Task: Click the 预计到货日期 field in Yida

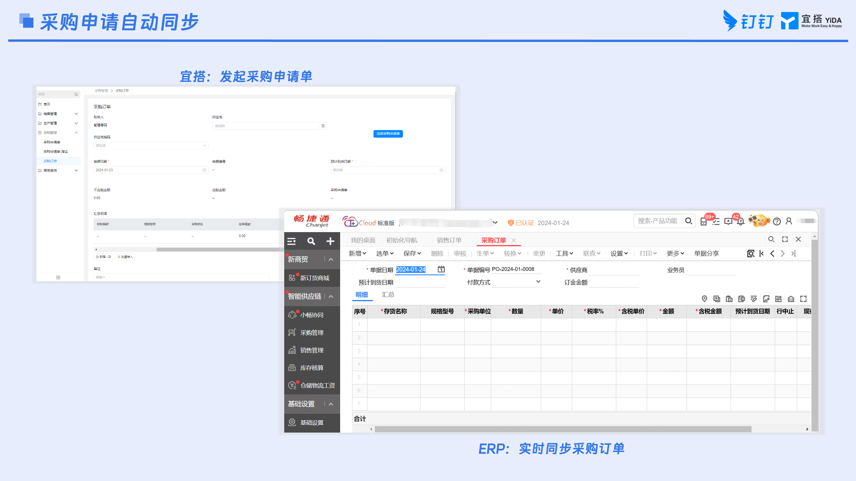Action: pos(388,170)
